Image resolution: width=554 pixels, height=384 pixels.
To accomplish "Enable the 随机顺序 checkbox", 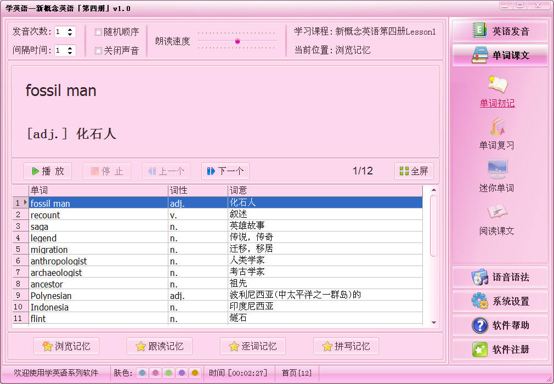I will pos(98,32).
